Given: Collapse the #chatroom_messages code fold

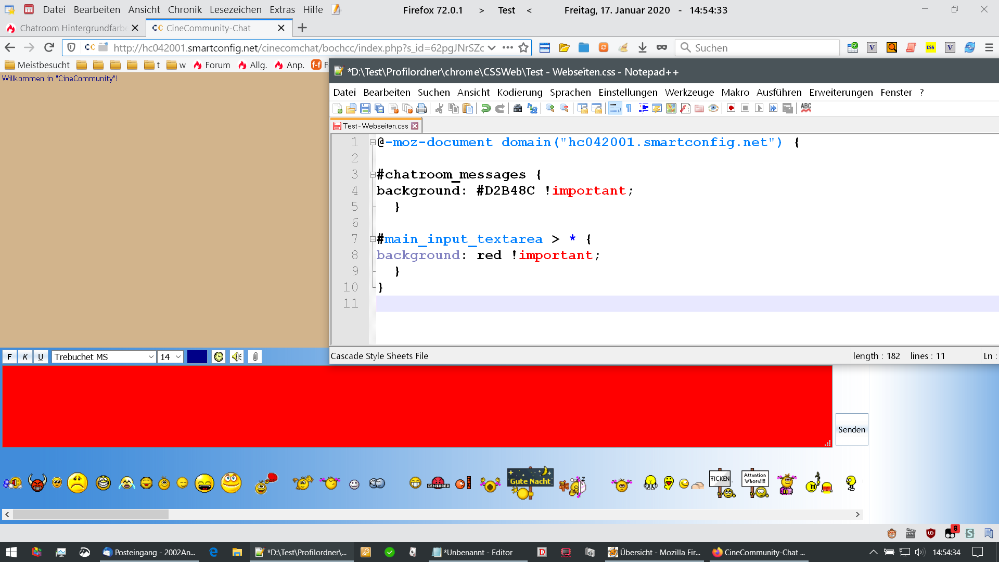Looking at the screenshot, I should click(373, 175).
